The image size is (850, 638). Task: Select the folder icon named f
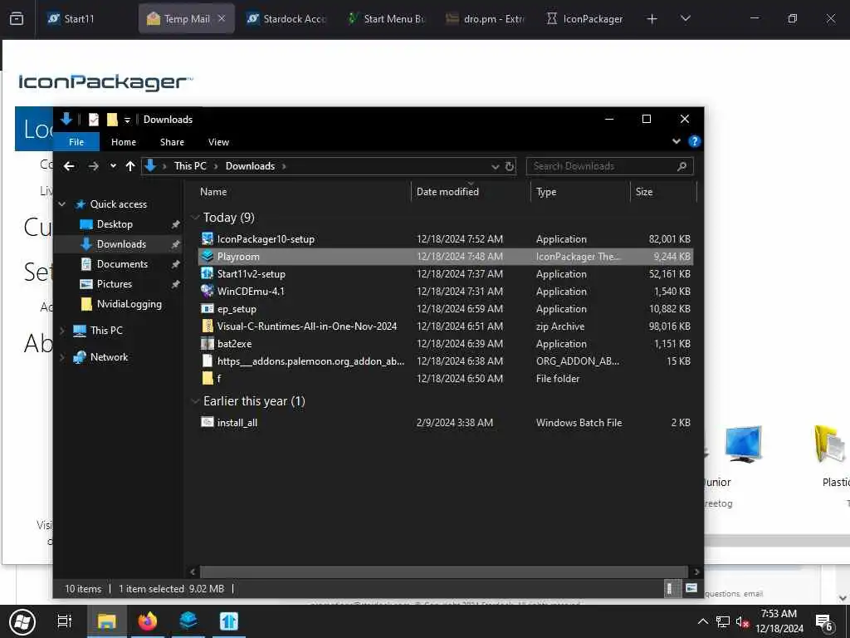[207, 378]
